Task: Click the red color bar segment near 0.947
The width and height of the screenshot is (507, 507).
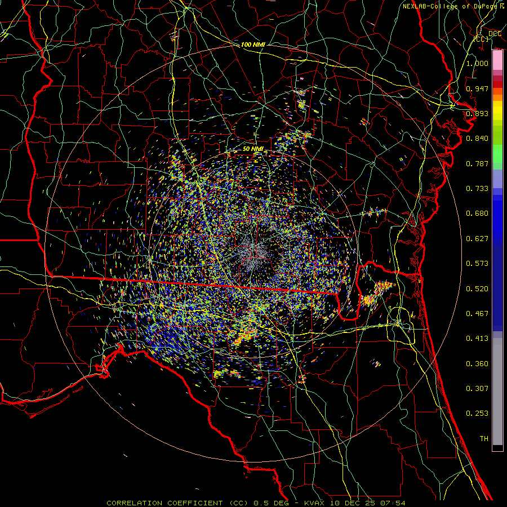Action: (497, 84)
